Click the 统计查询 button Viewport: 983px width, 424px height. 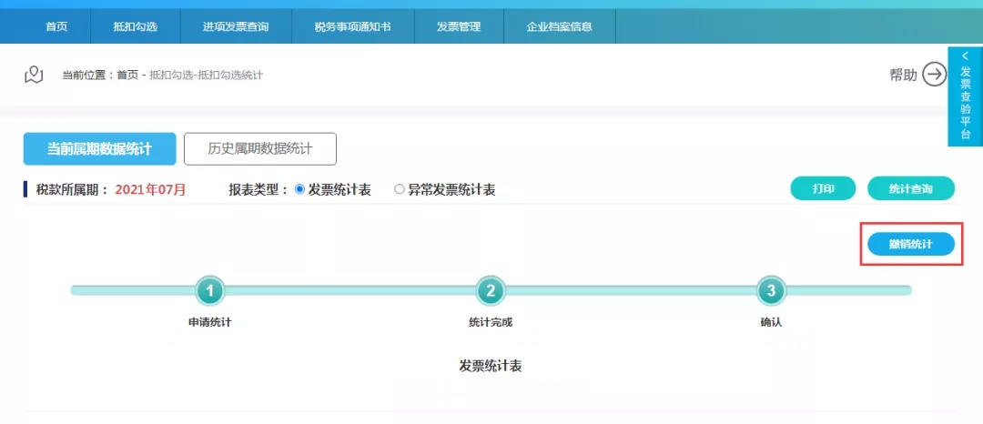pos(910,188)
